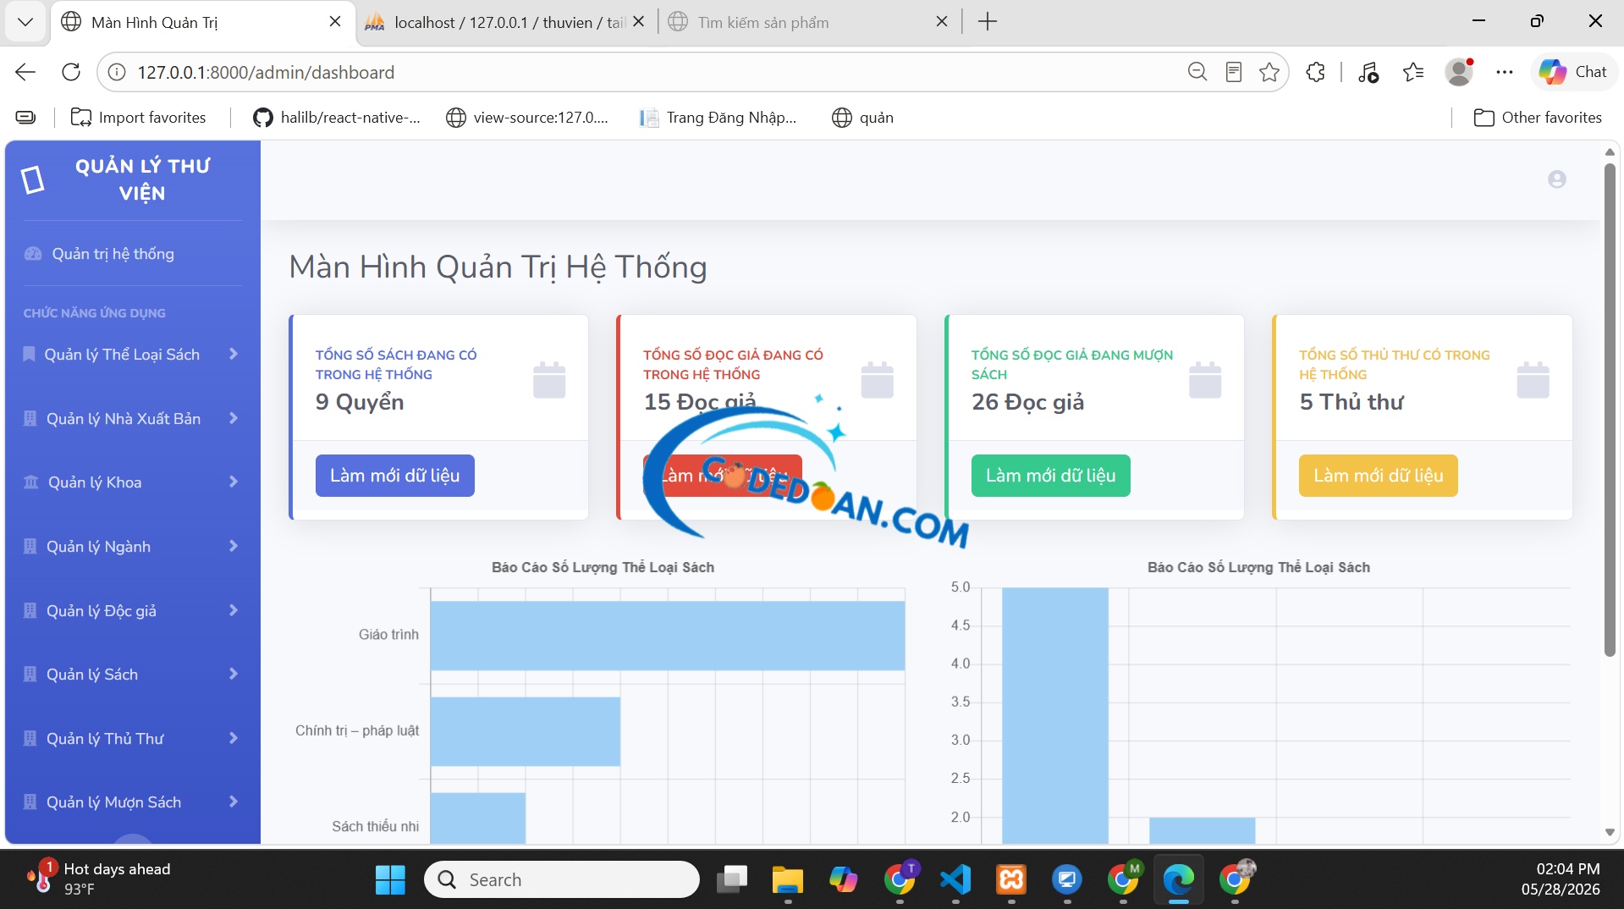Open File Explorer from the taskbar
The image size is (1624, 909).
click(x=787, y=879)
